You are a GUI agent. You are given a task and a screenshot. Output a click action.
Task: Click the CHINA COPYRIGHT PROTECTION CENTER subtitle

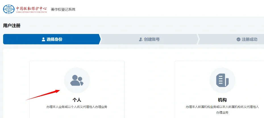[32, 12]
